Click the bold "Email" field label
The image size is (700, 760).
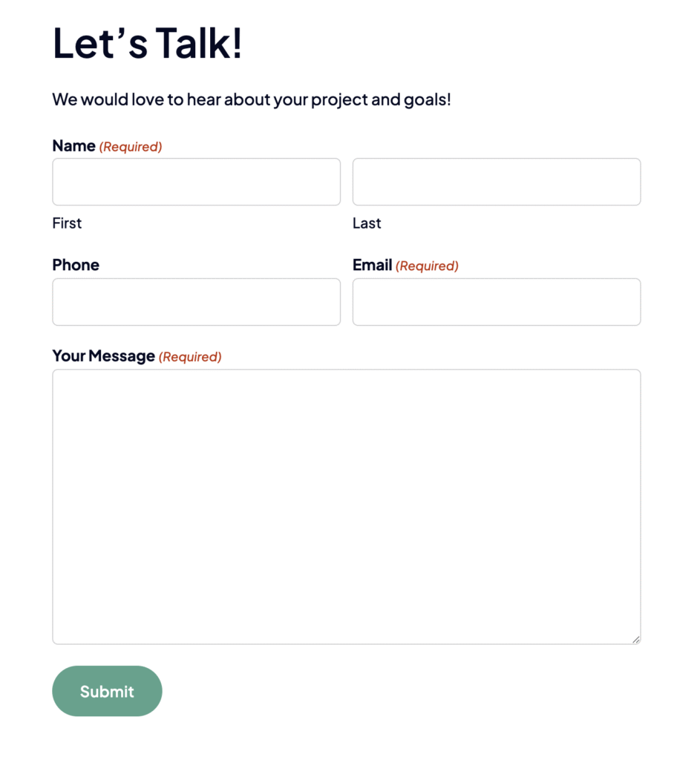(372, 265)
